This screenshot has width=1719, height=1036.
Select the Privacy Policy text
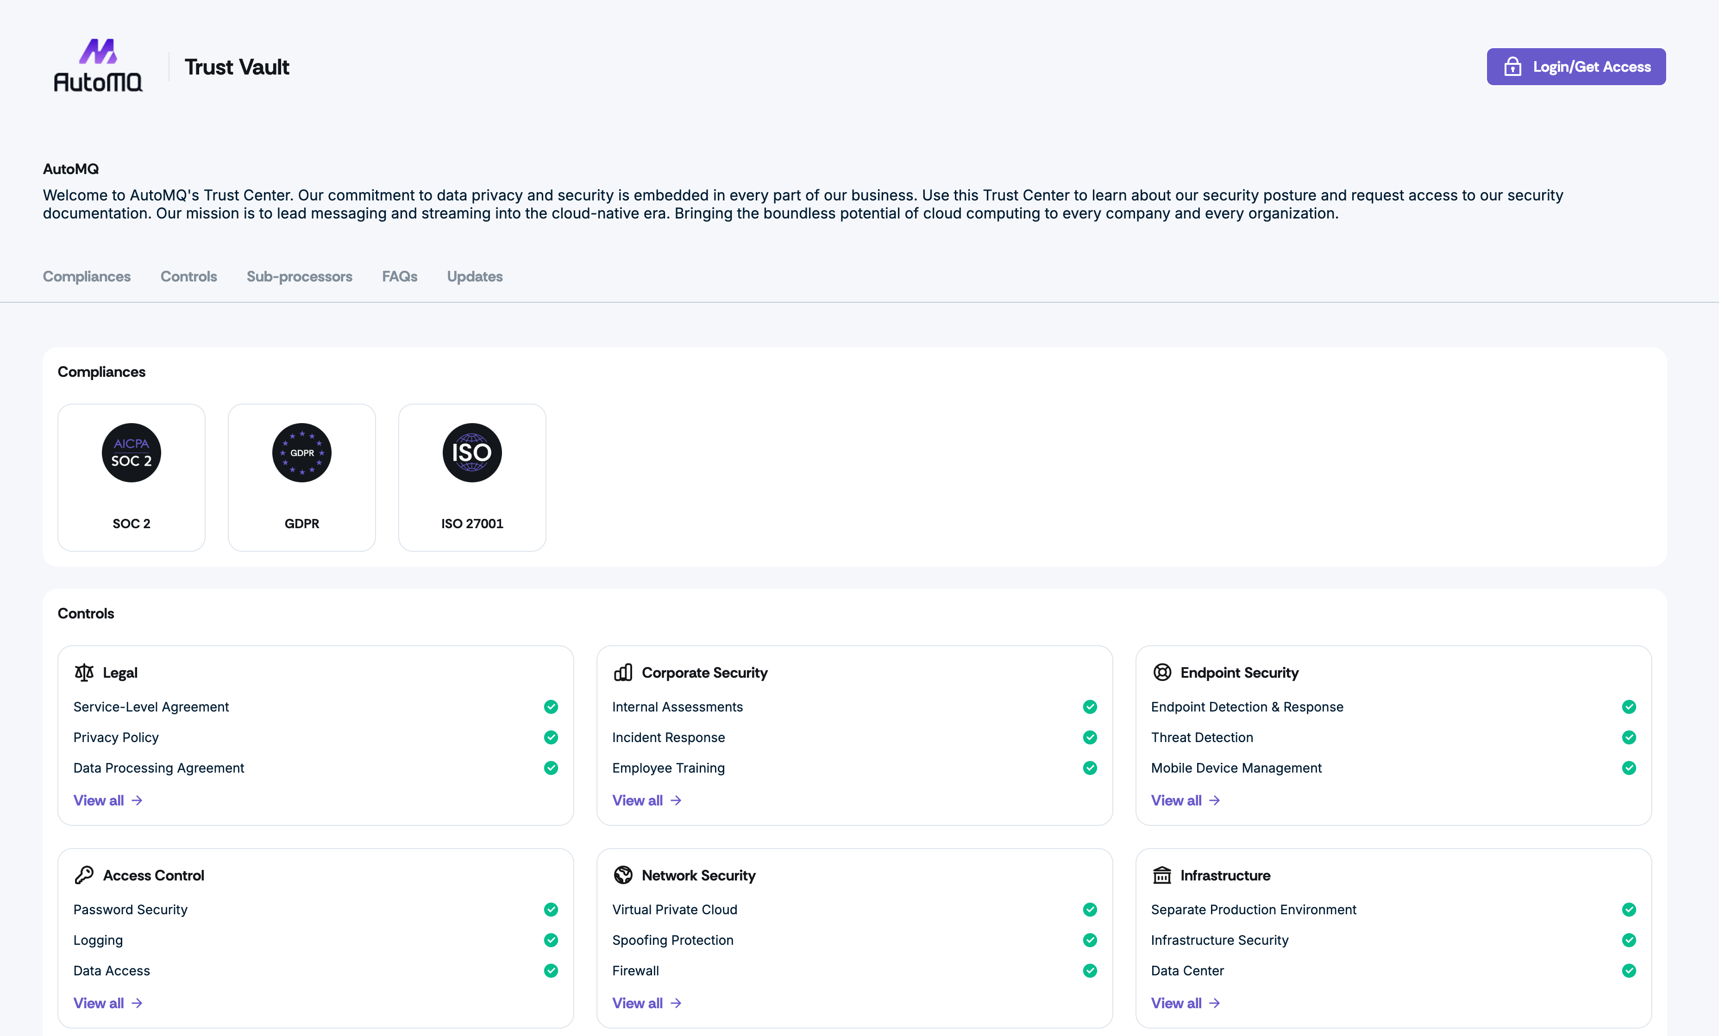click(x=116, y=737)
